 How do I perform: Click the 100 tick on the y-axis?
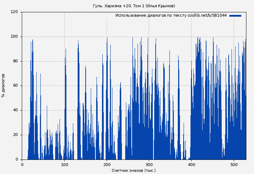click(x=14, y=37)
